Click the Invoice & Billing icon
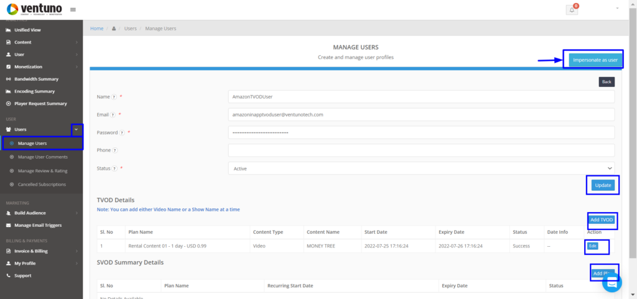 point(9,251)
